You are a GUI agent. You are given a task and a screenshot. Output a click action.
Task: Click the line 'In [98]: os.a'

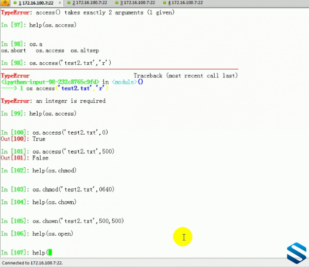(x=22, y=44)
